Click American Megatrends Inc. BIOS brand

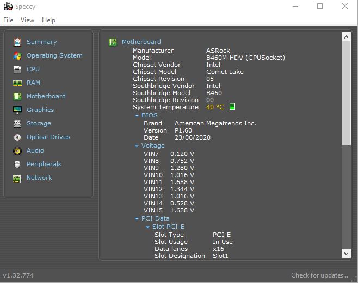click(x=215, y=123)
